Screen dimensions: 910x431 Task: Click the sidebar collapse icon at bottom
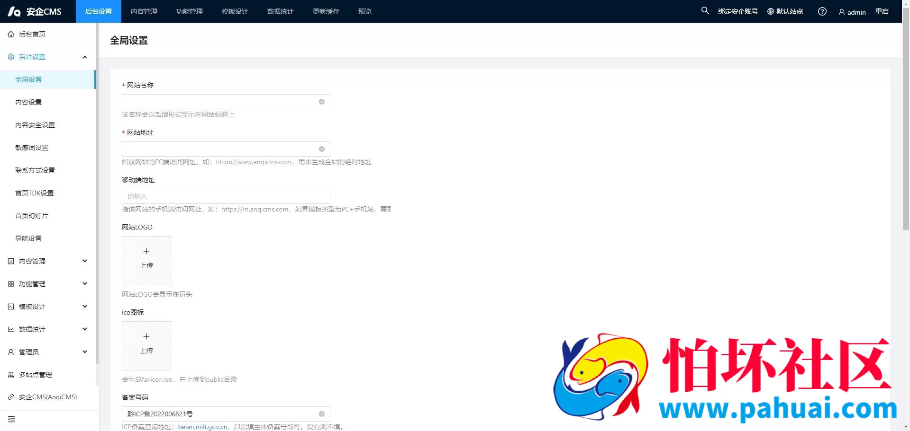coord(11,419)
